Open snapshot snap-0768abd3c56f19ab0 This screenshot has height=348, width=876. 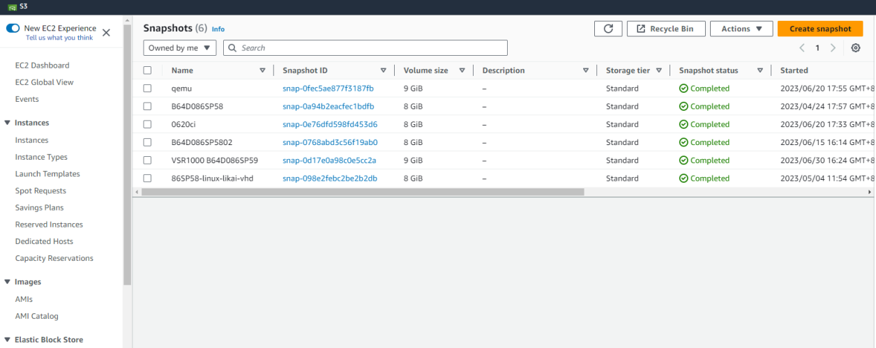[330, 142]
